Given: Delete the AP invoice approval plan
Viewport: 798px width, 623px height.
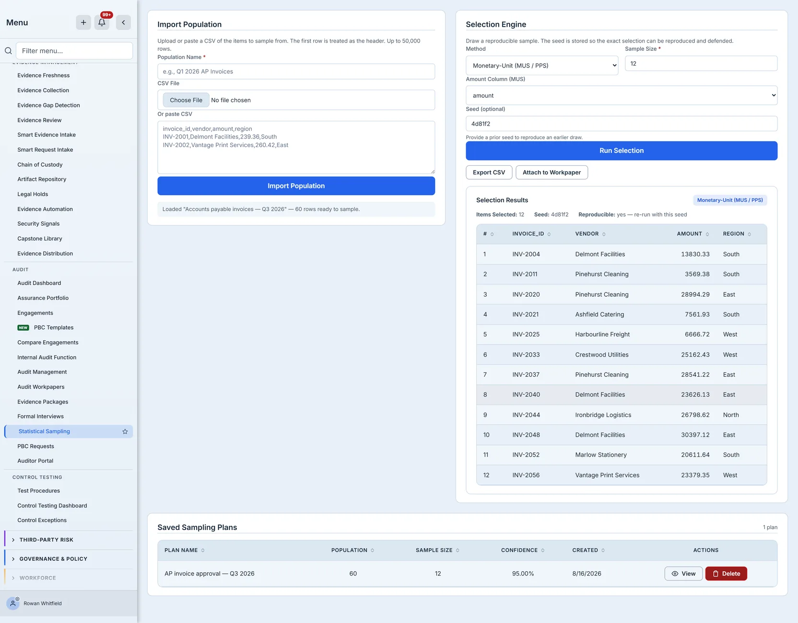Looking at the screenshot, I should [726, 574].
